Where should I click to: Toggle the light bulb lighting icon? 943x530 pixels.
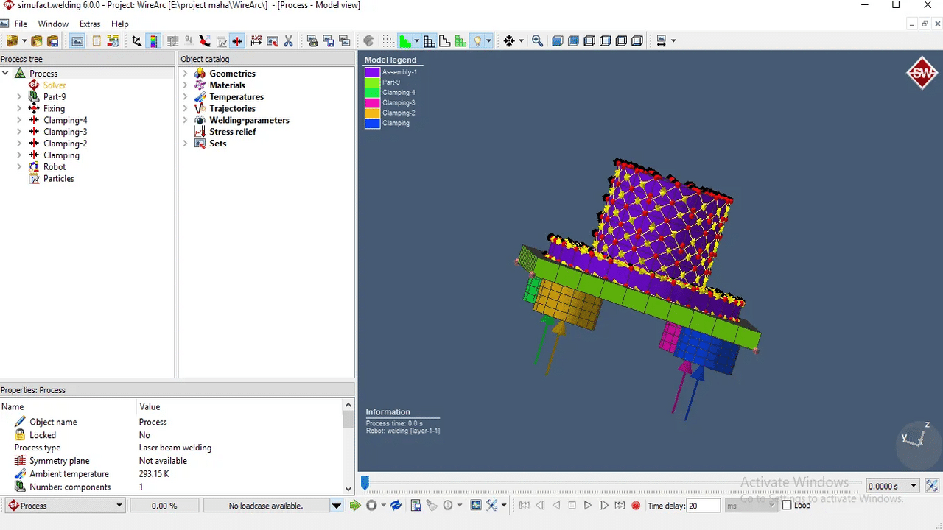coord(477,41)
